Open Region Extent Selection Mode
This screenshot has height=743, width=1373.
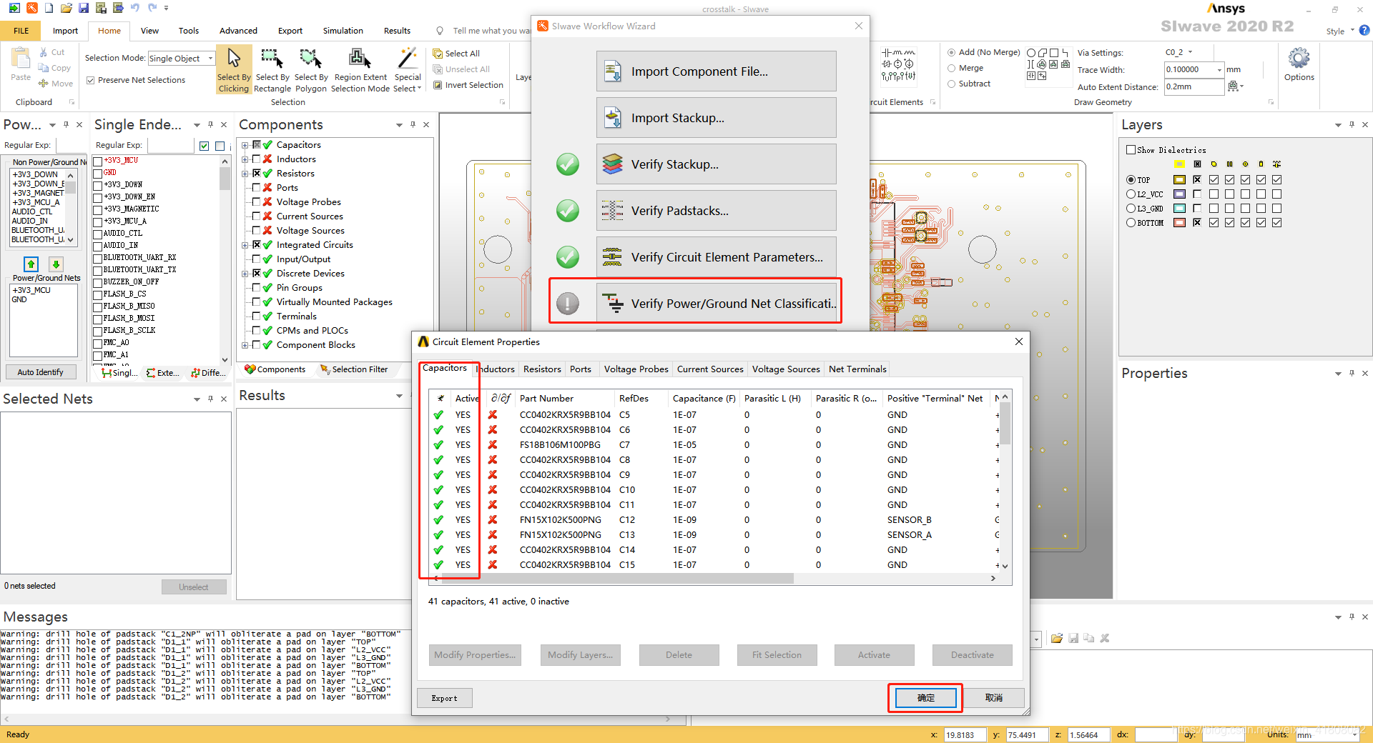click(360, 70)
